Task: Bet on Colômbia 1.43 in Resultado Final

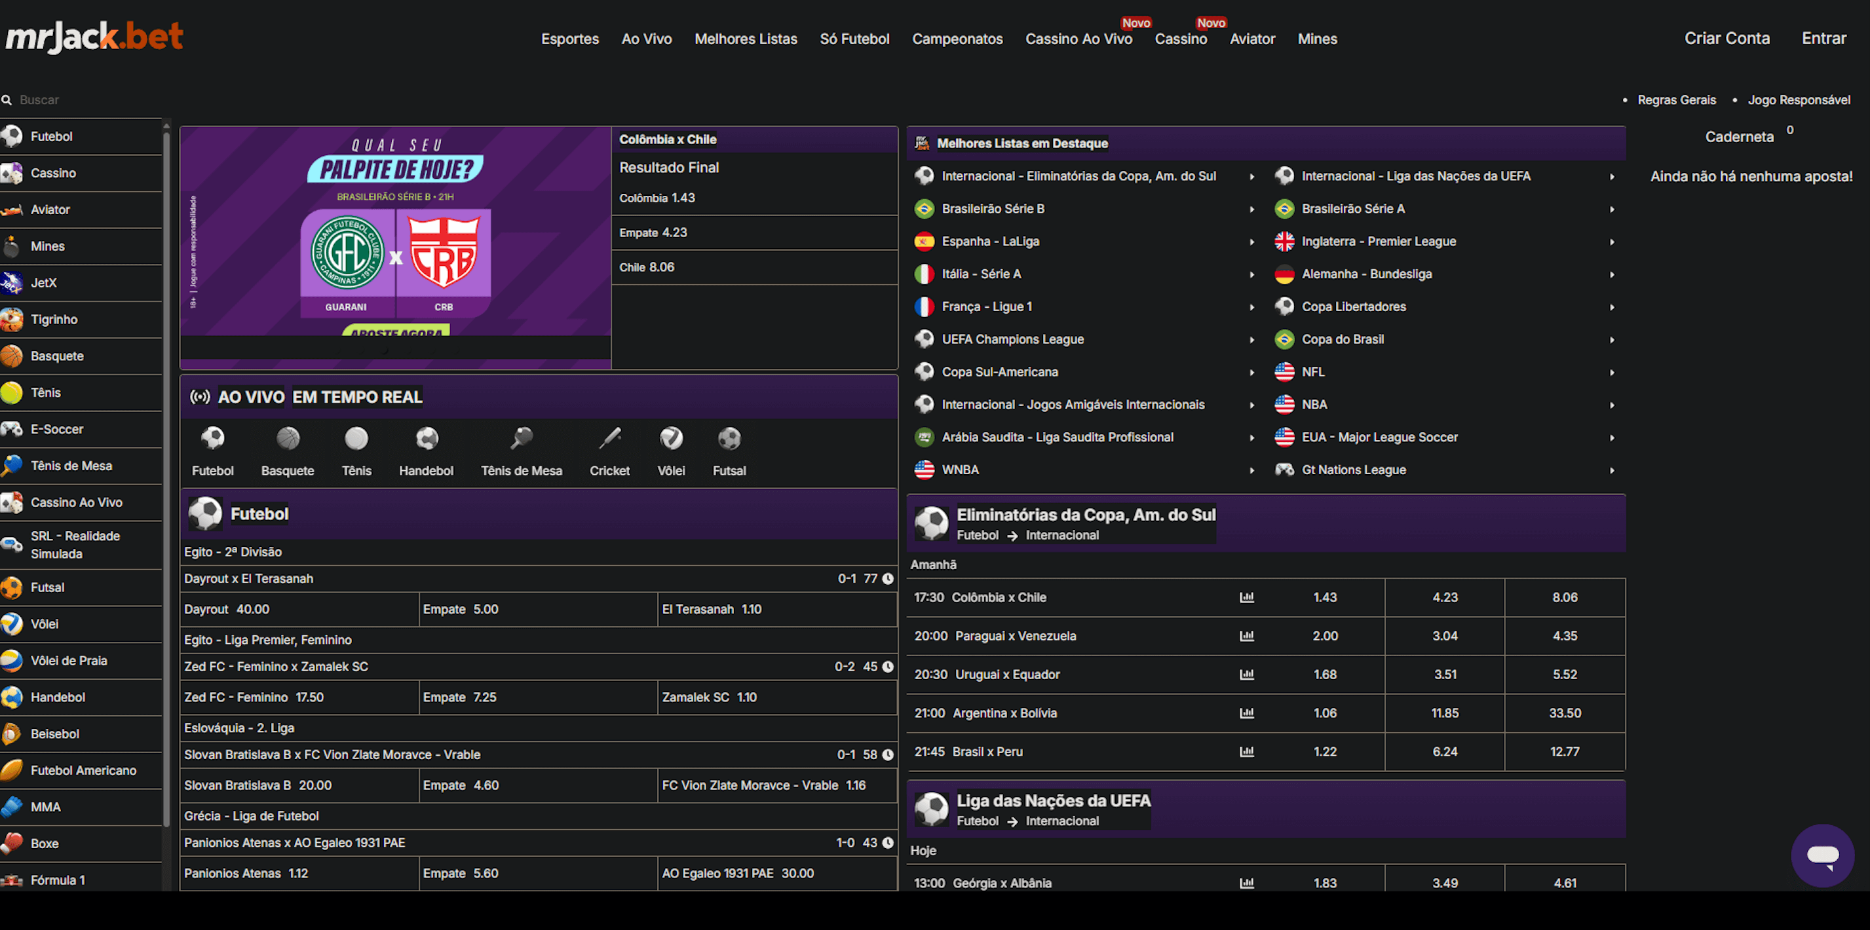Action: 754,198
